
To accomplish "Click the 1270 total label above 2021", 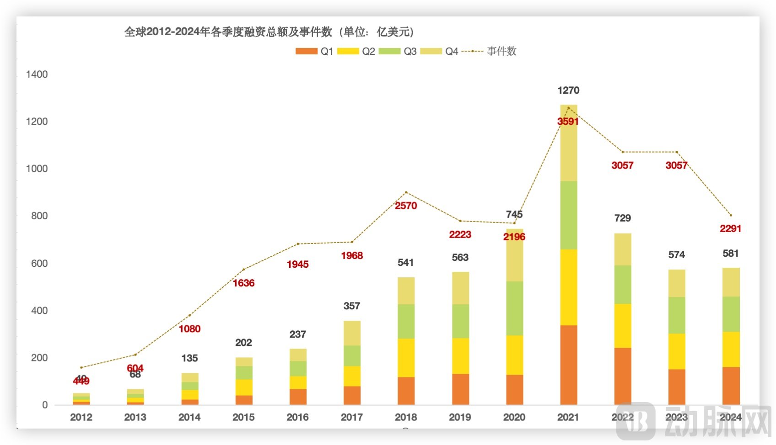I will coord(568,90).
